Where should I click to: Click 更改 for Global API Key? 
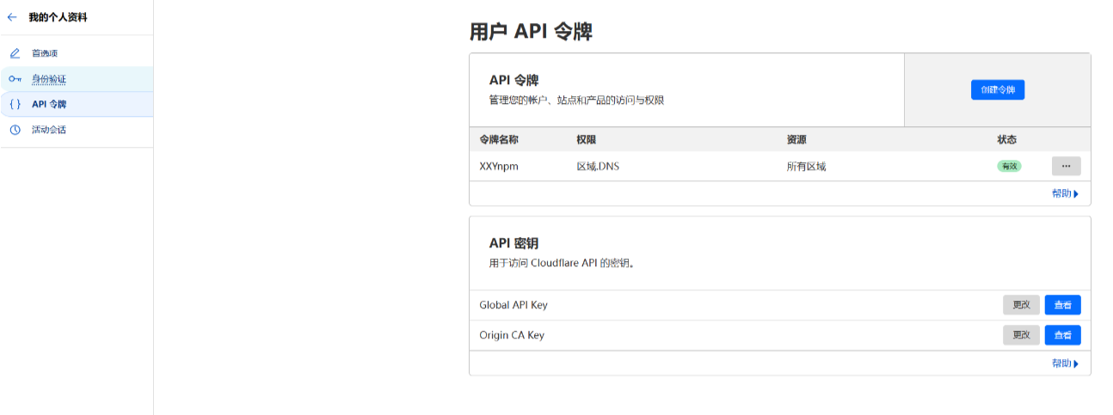pos(1021,305)
